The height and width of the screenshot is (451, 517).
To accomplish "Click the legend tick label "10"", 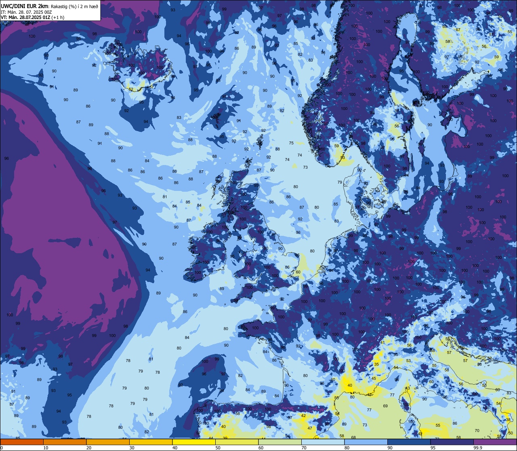I will [x=46, y=448].
